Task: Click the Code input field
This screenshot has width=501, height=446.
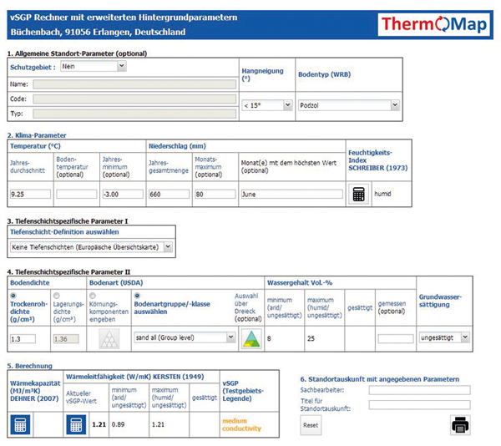Action: (134, 99)
